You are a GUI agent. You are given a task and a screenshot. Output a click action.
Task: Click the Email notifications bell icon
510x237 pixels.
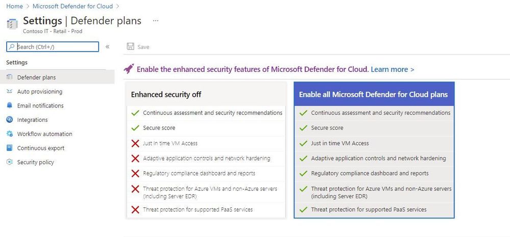9,106
